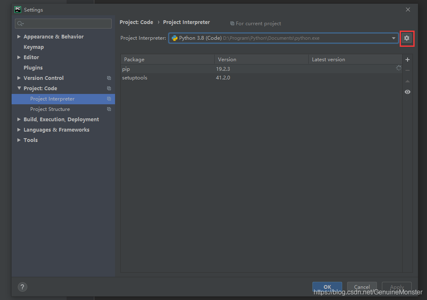Screen dimensions: 427x300
Task: Sort by the Version column header
Action: point(261,59)
